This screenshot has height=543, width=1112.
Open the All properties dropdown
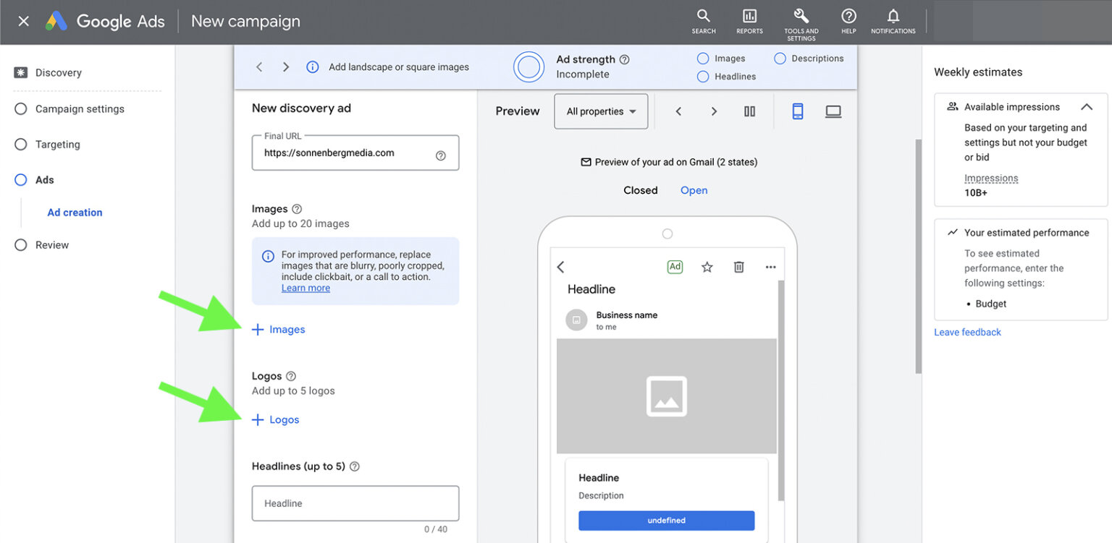pos(601,111)
